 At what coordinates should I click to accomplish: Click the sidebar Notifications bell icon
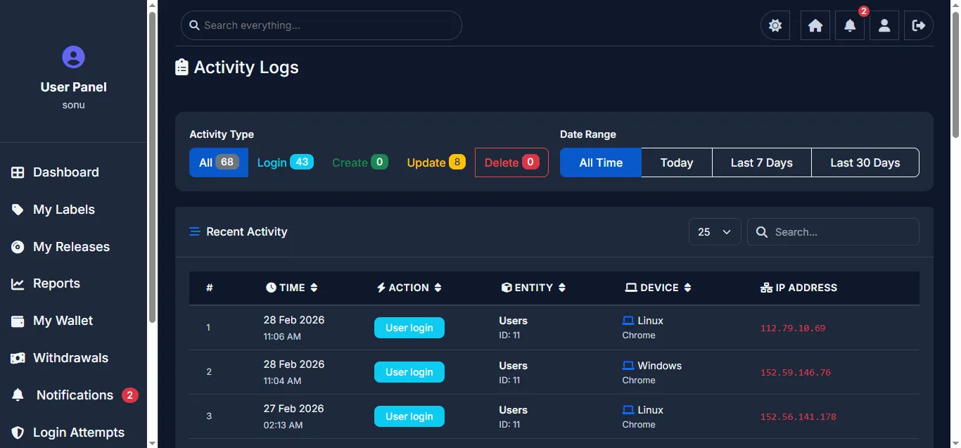pyautogui.click(x=18, y=395)
